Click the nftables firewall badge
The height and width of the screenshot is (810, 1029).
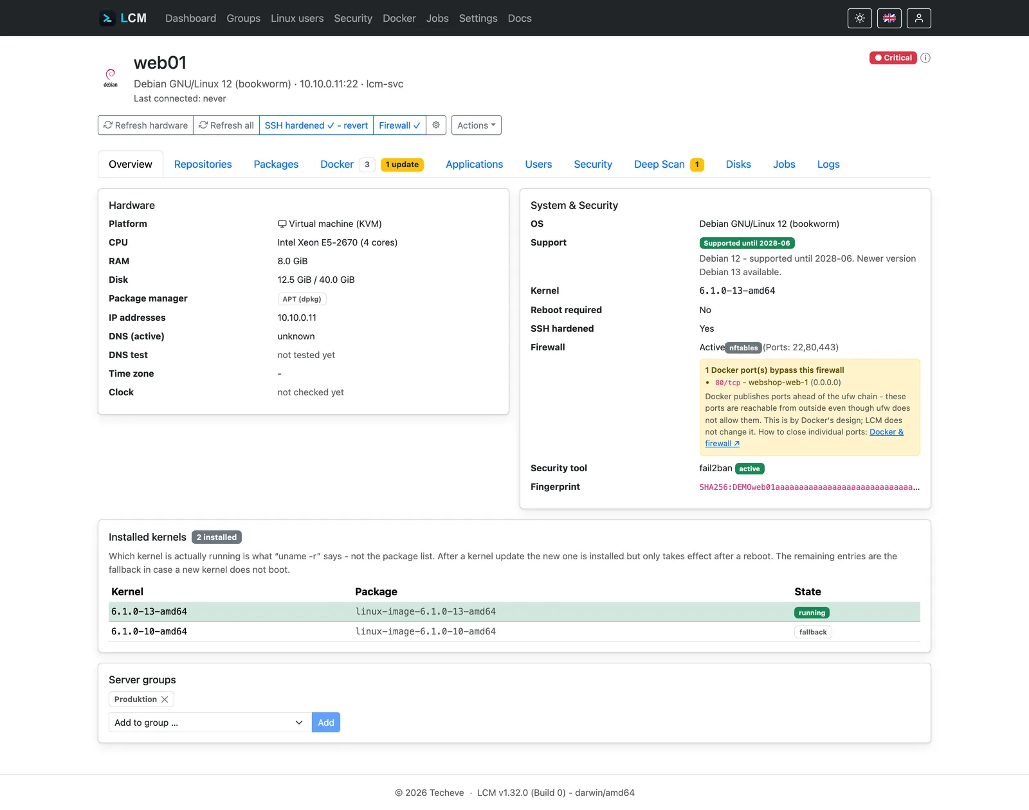click(x=743, y=348)
